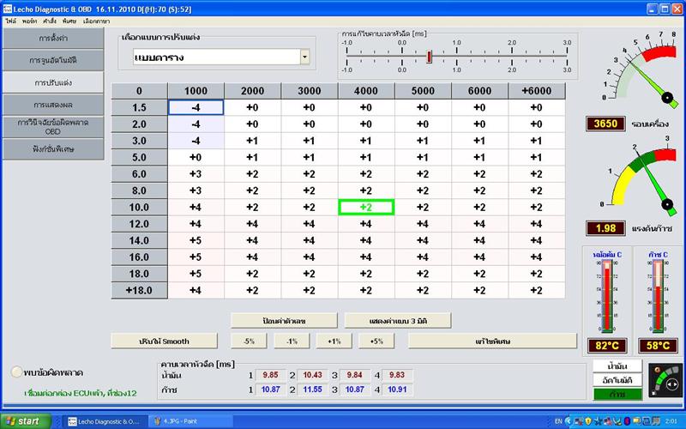This screenshot has width=686, height=429.
Task: Click the ปรับให้ Smooth button
Action: 164,341
